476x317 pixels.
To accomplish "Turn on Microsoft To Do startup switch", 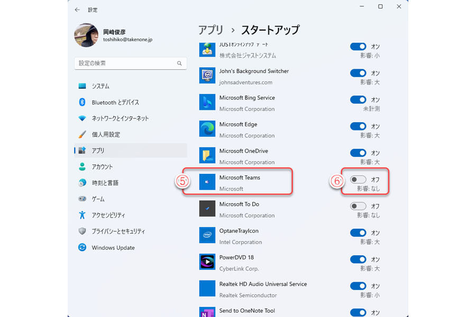I will 358,206.
